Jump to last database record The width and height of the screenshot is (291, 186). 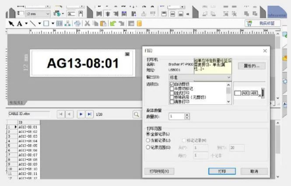(x=90, y=114)
